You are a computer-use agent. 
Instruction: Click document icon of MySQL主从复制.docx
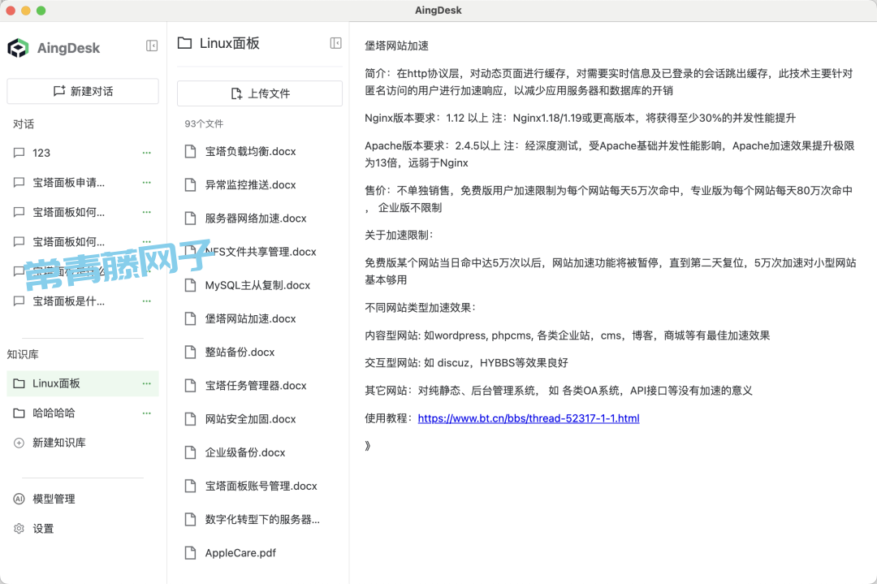point(190,285)
